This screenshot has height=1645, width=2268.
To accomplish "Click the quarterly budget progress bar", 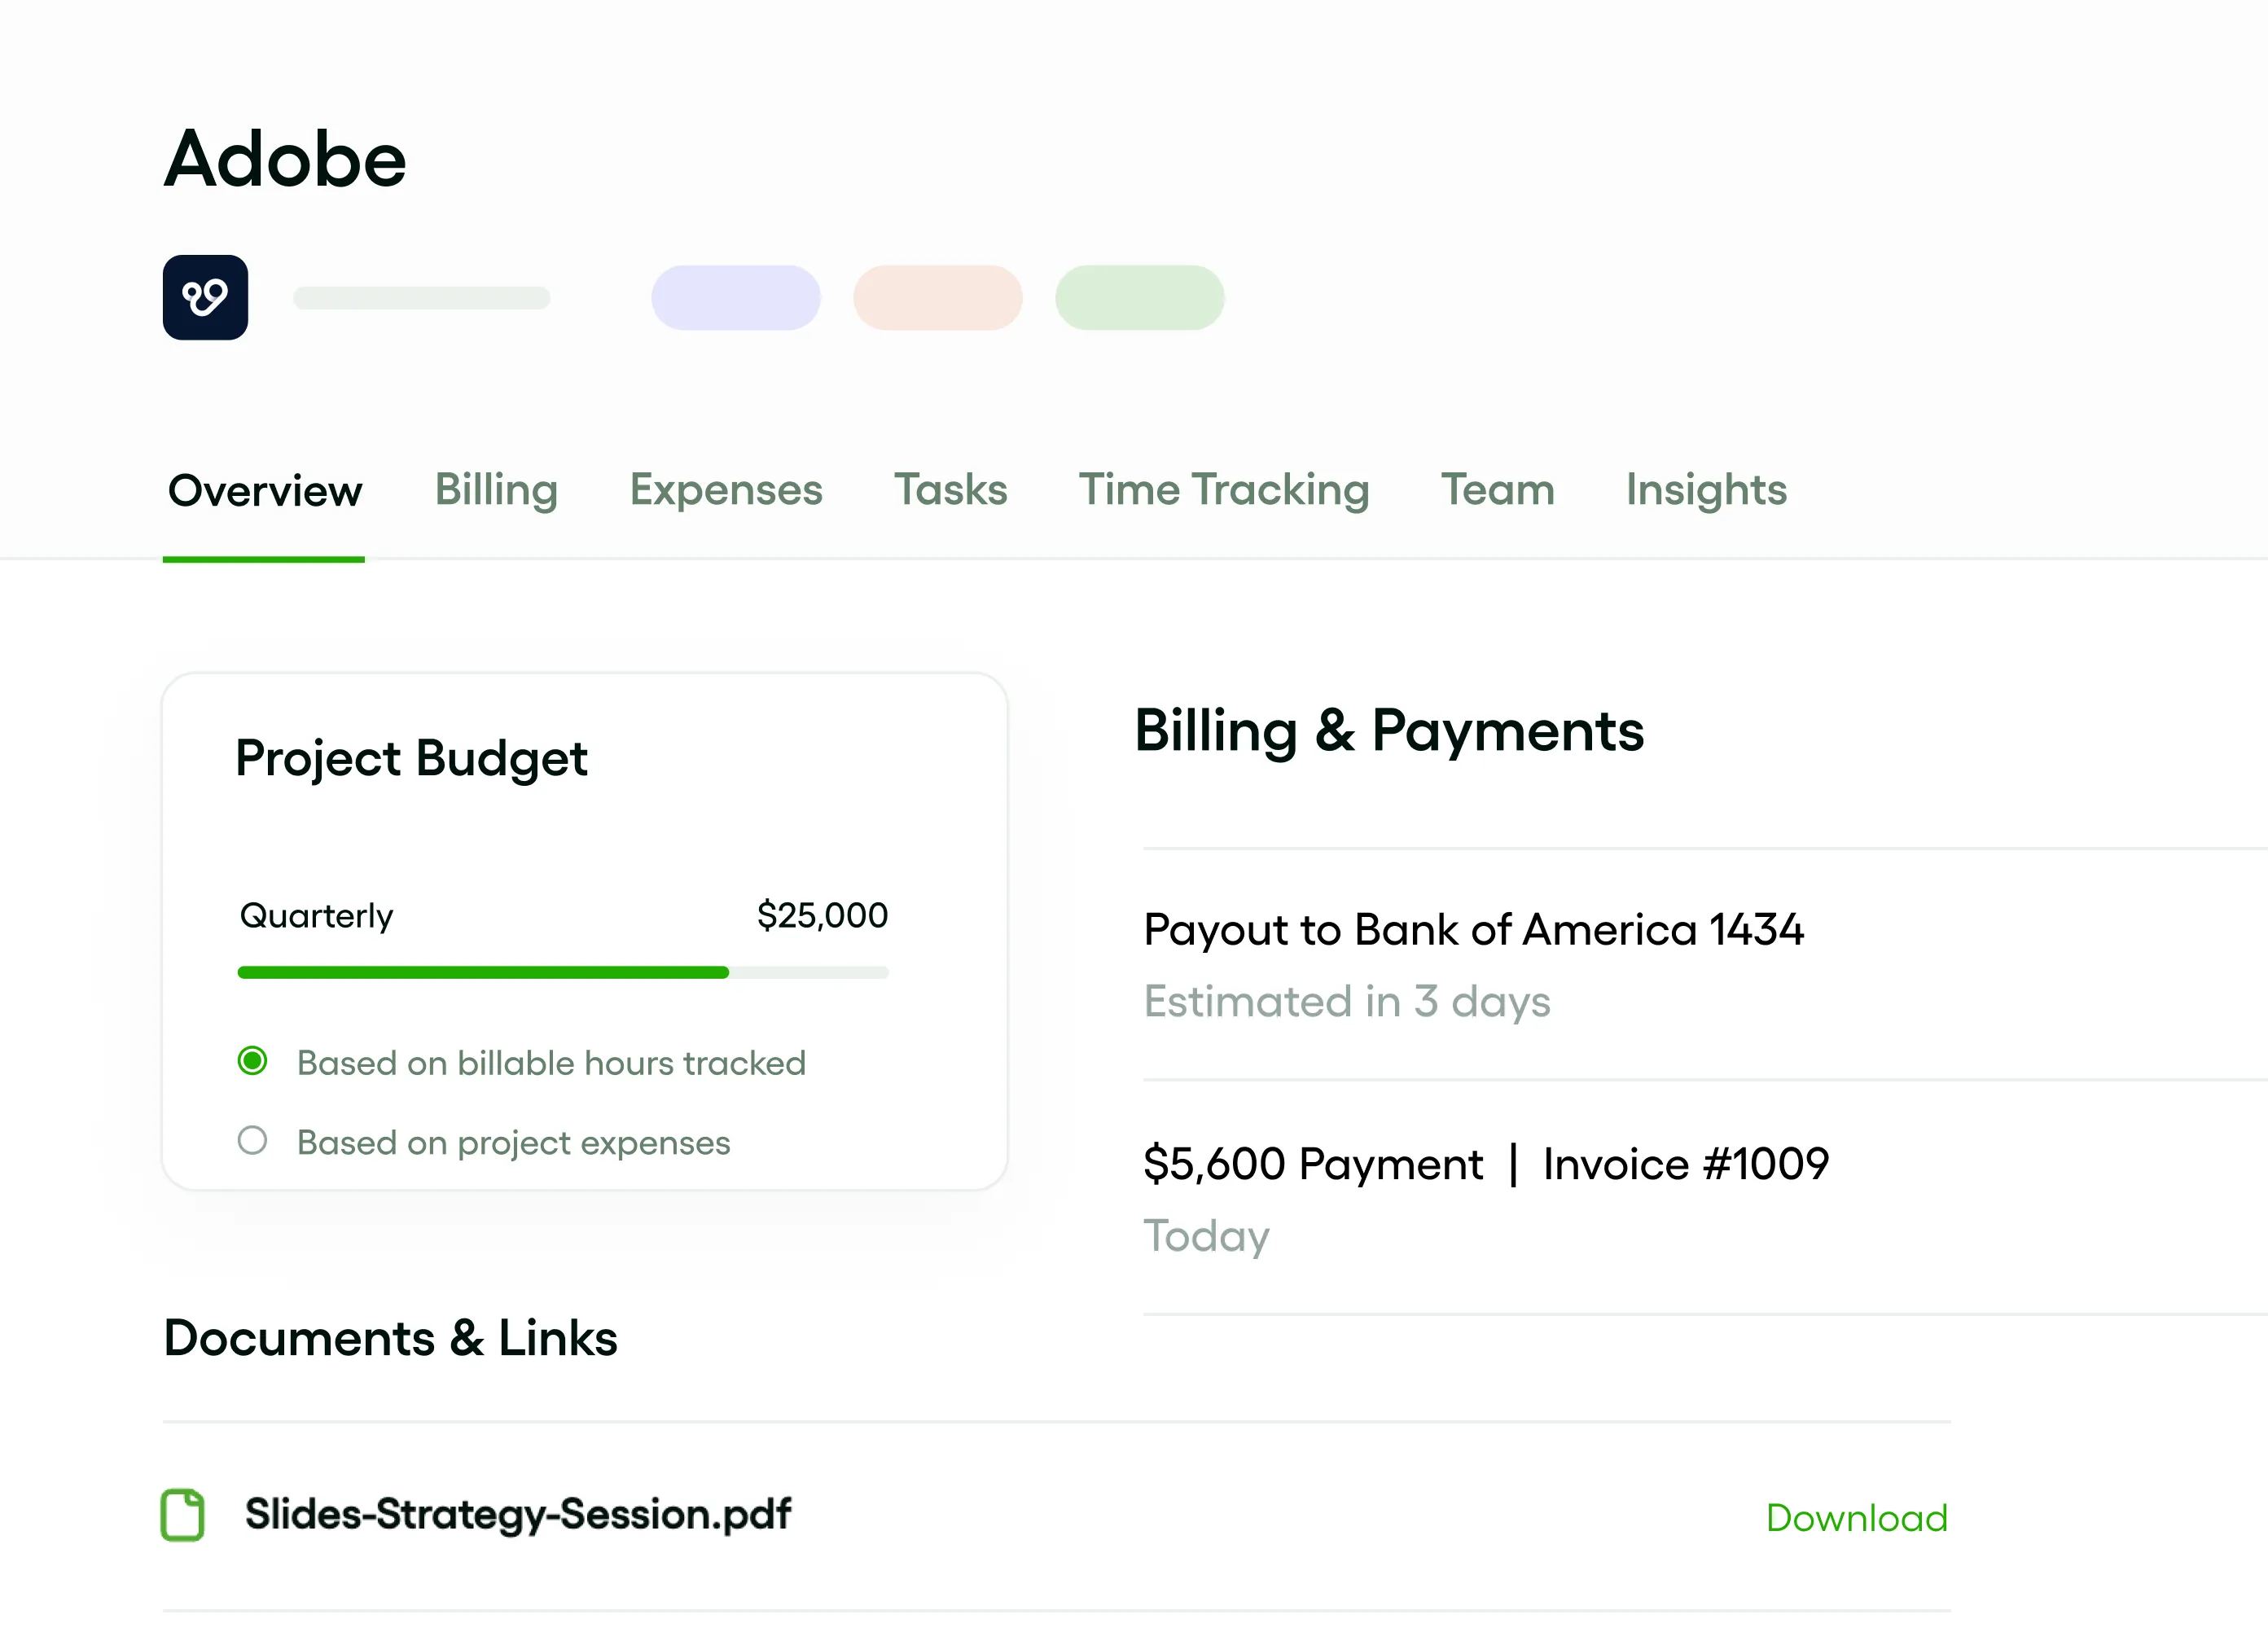I will pos(563,972).
